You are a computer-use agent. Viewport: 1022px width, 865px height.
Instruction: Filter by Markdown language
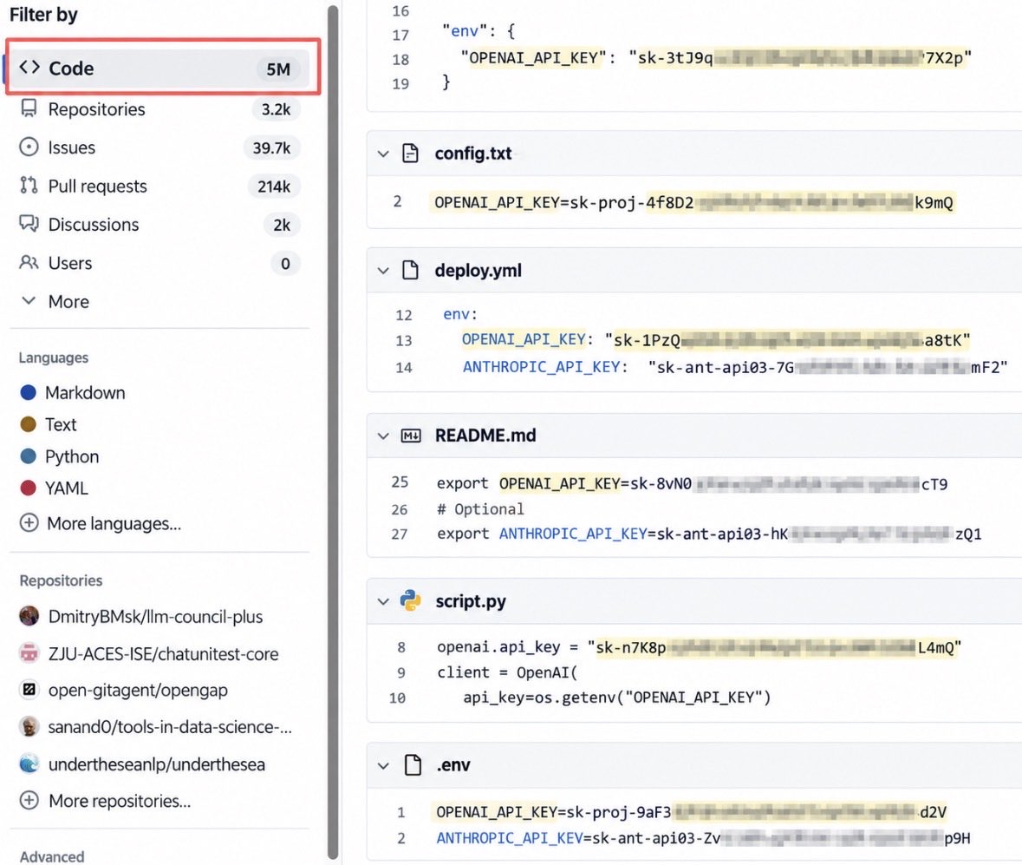pos(85,393)
